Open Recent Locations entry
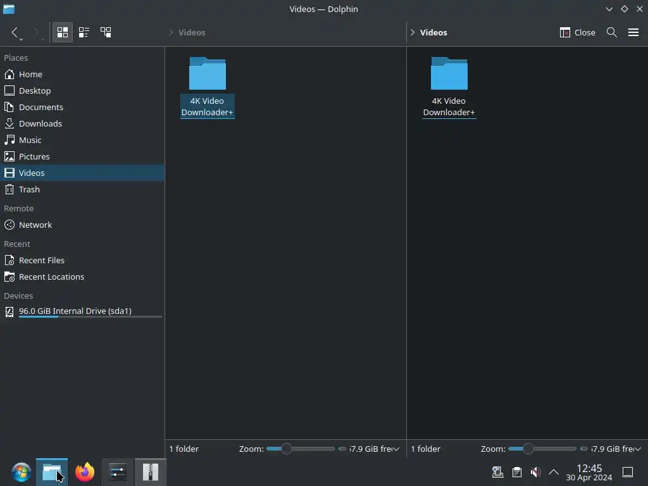Viewport: 648px width, 486px height. point(82,277)
